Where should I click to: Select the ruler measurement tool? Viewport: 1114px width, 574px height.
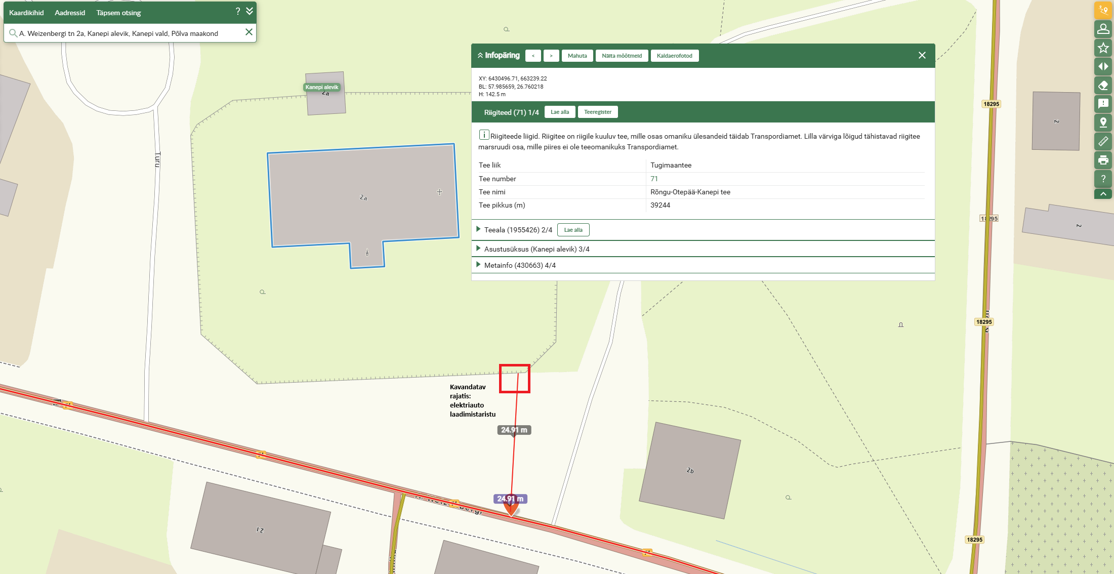click(1103, 141)
